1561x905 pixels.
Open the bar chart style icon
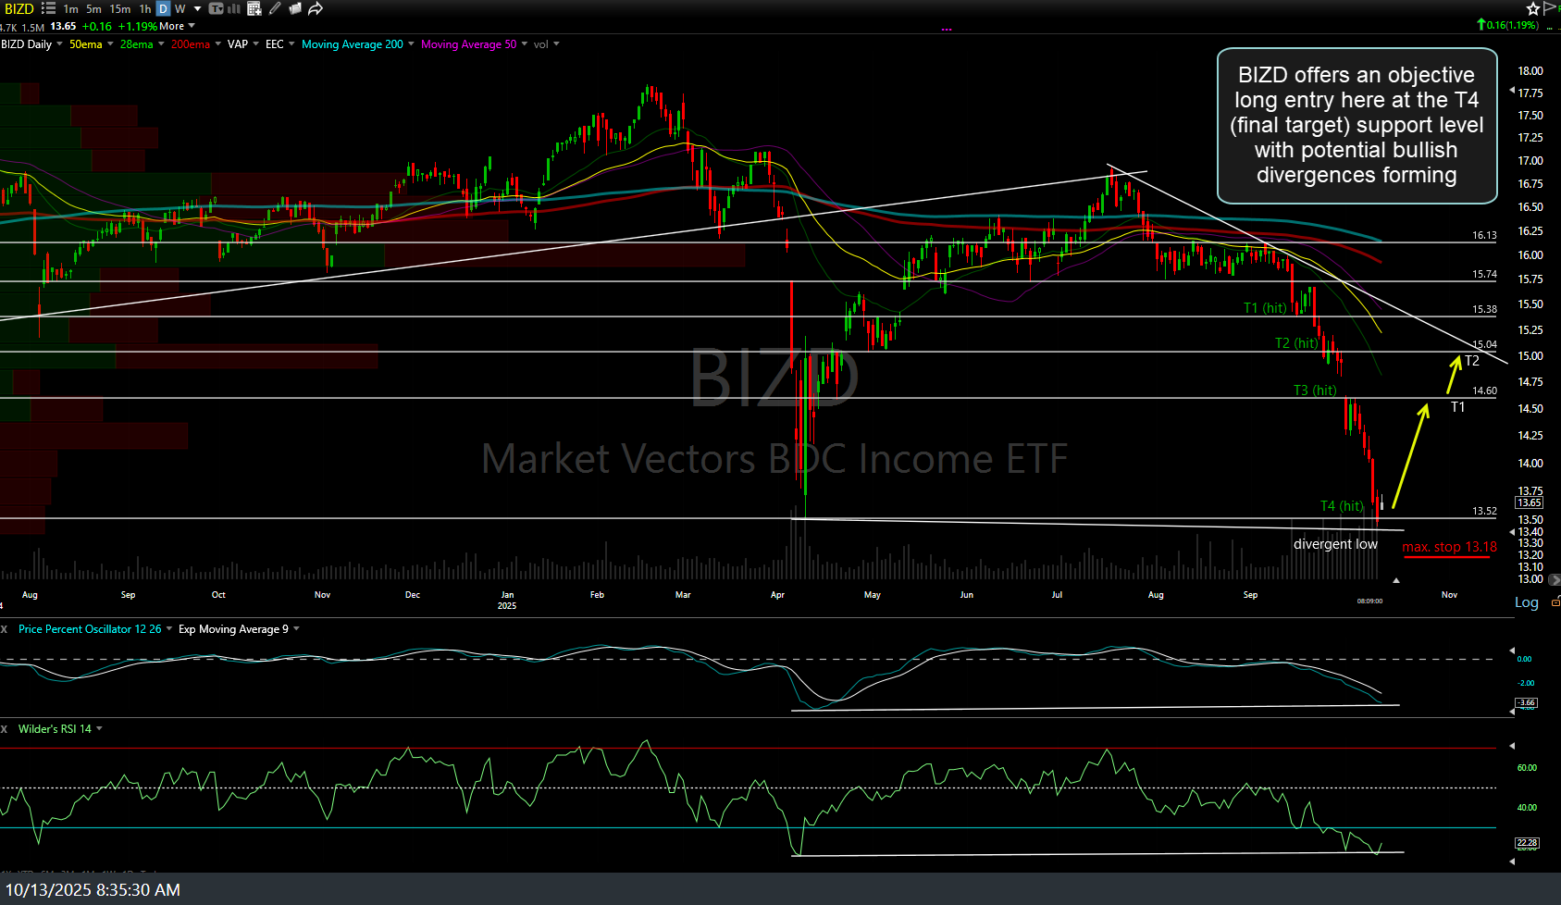coord(234,8)
